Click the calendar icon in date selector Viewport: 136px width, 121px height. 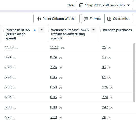(x=81, y=5)
